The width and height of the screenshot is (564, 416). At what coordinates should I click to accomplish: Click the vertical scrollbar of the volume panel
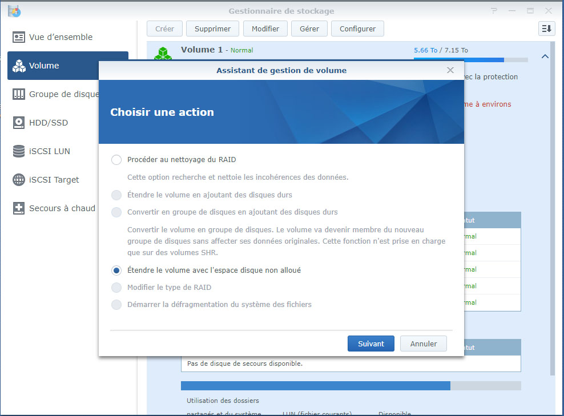click(x=553, y=208)
